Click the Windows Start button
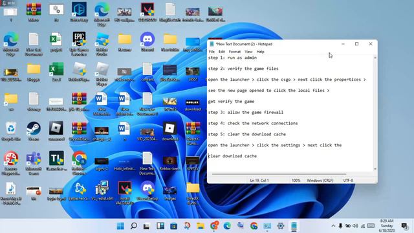The height and width of the screenshot is (233, 414). point(120,226)
